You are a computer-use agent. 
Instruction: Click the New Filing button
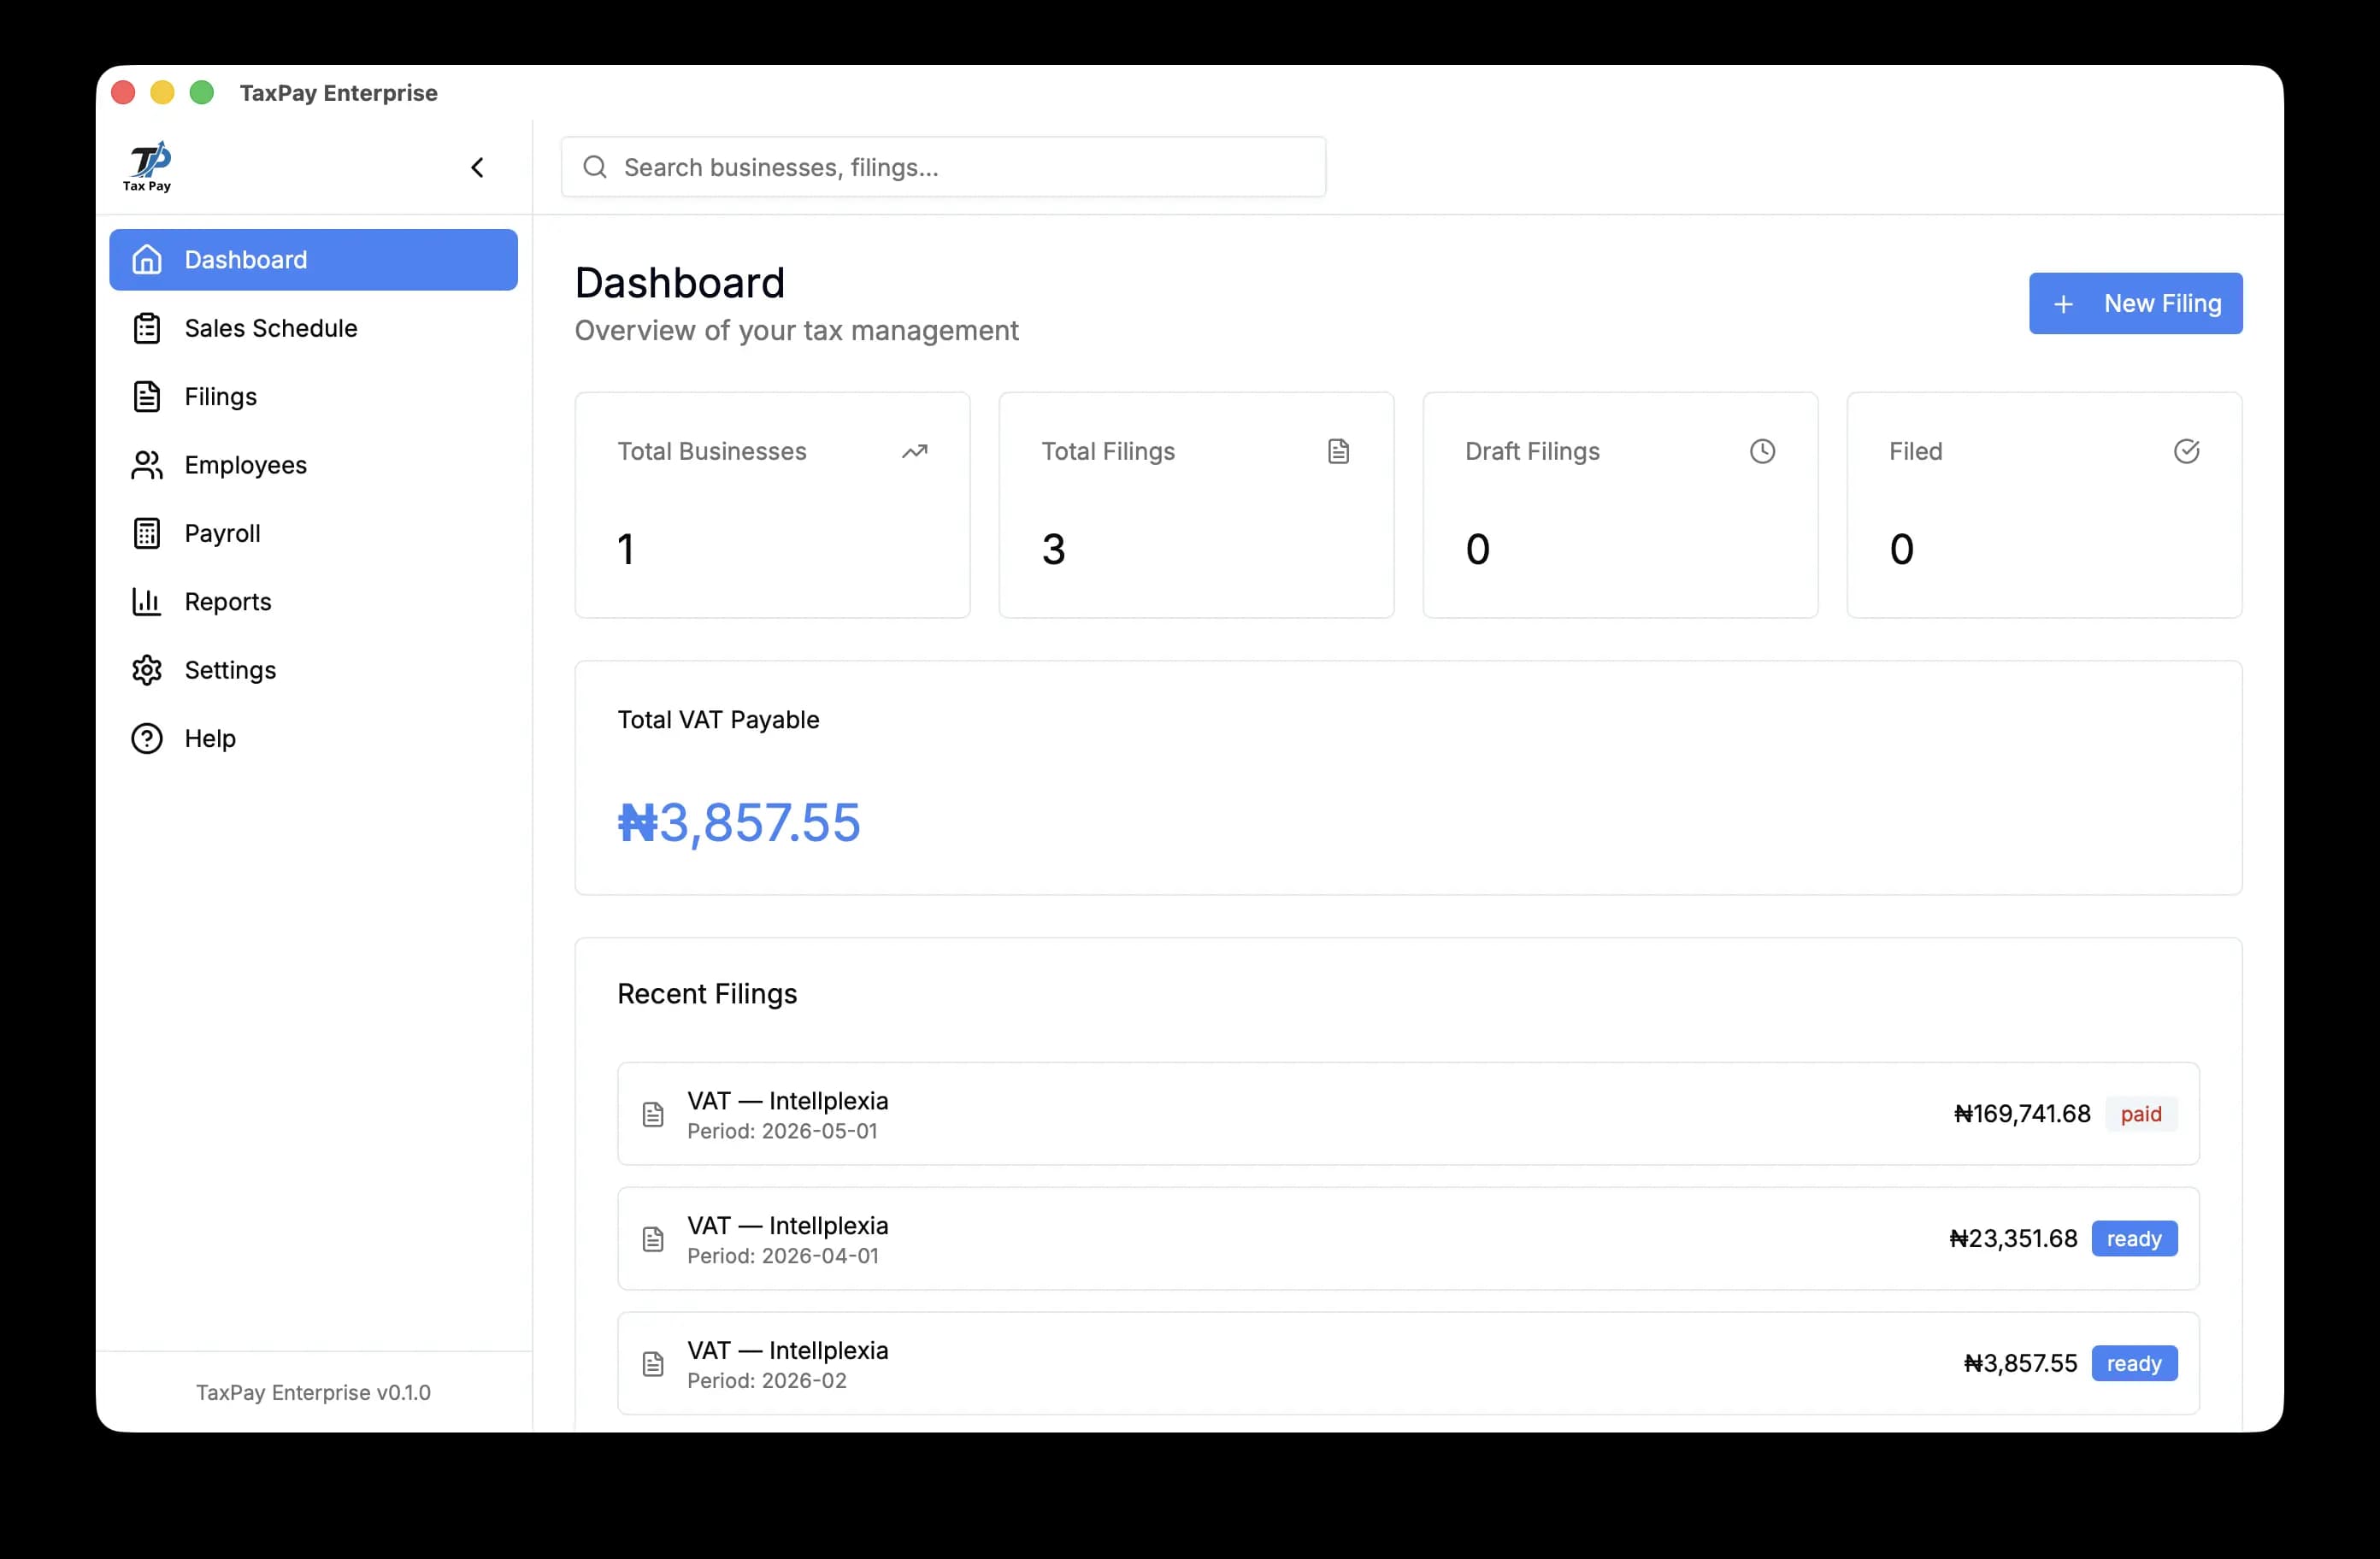tap(2135, 303)
